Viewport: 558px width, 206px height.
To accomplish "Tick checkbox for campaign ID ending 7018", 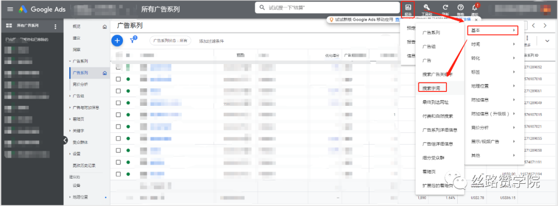I will coord(118,79).
